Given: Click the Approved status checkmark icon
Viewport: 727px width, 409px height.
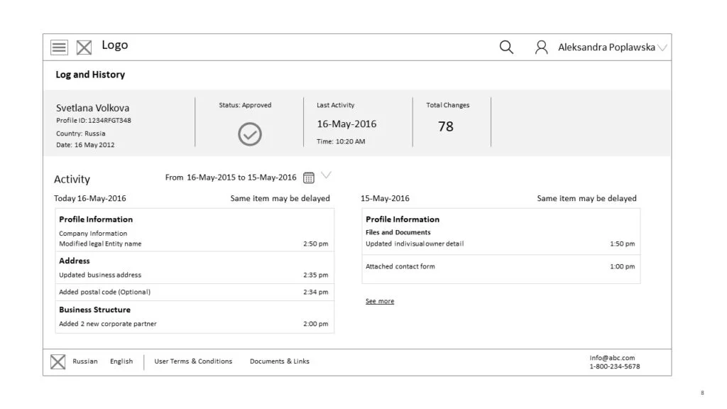Looking at the screenshot, I should (x=250, y=134).
